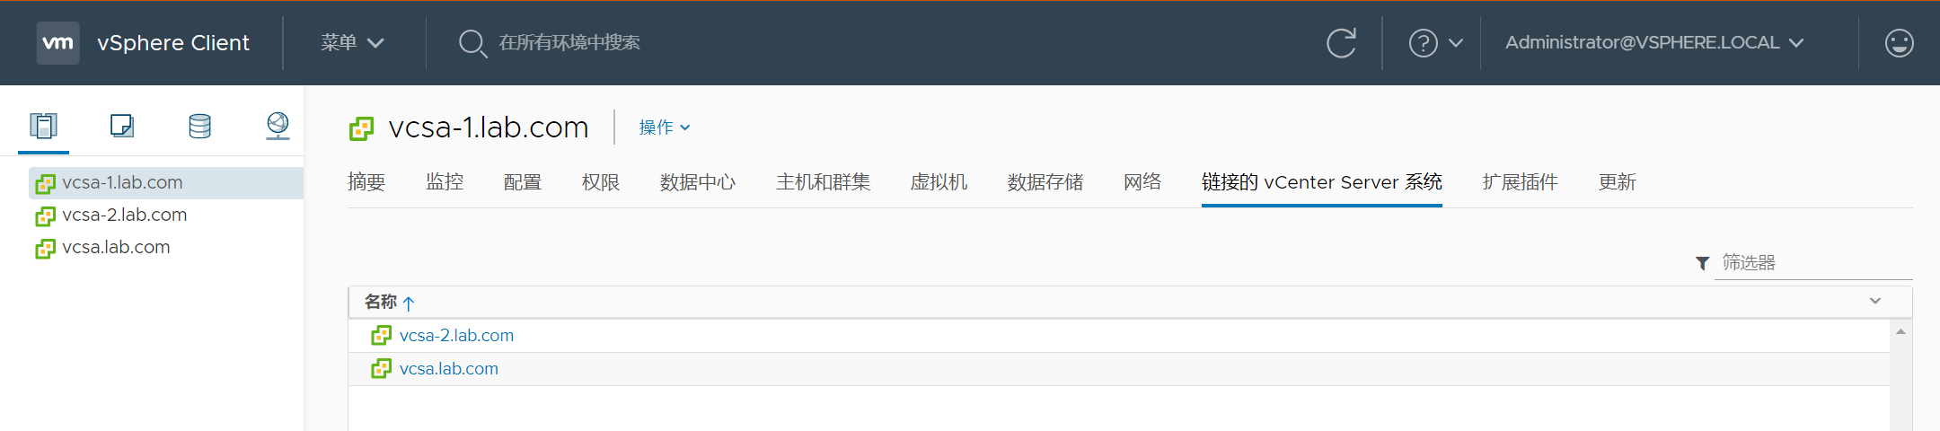Screen dimensions: 1940x431
Task: Select the 数据存储 tab
Action: point(1045,182)
